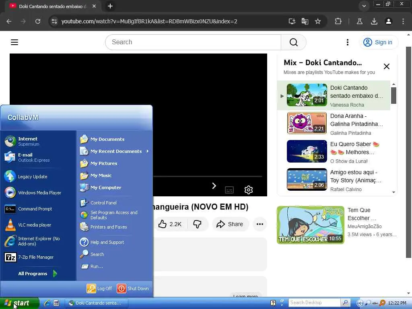The width and height of the screenshot is (412, 309).
Task: Open E-mail Outlook Express
Action: (38, 157)
